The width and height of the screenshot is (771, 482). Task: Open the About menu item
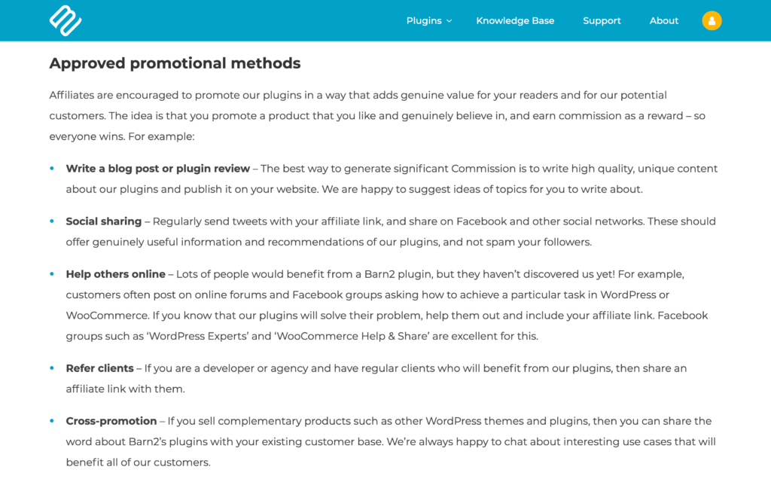(x=663, y=20)
